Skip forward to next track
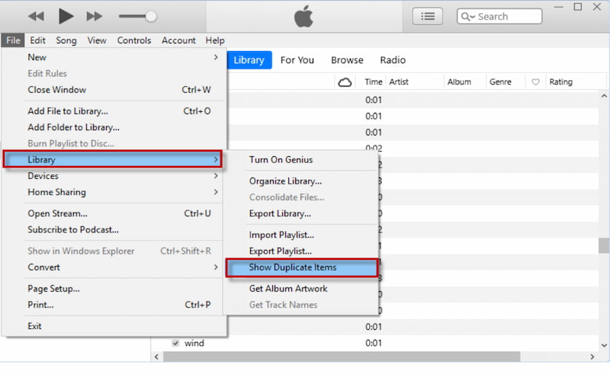 pyautogui.click(x=95, y=16)
